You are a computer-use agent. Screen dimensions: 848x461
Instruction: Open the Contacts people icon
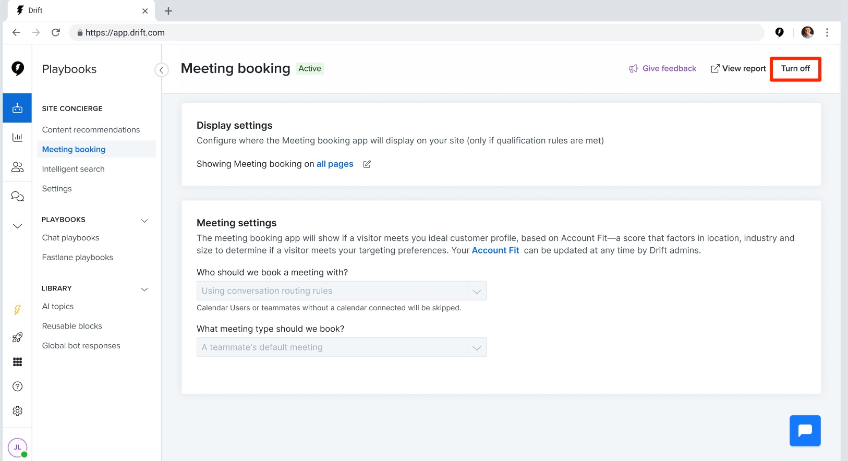point(17,167)
